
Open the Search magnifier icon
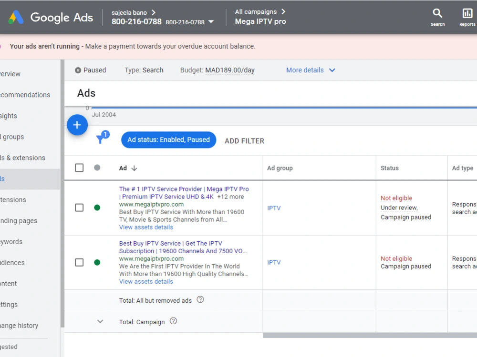[437, 13]
